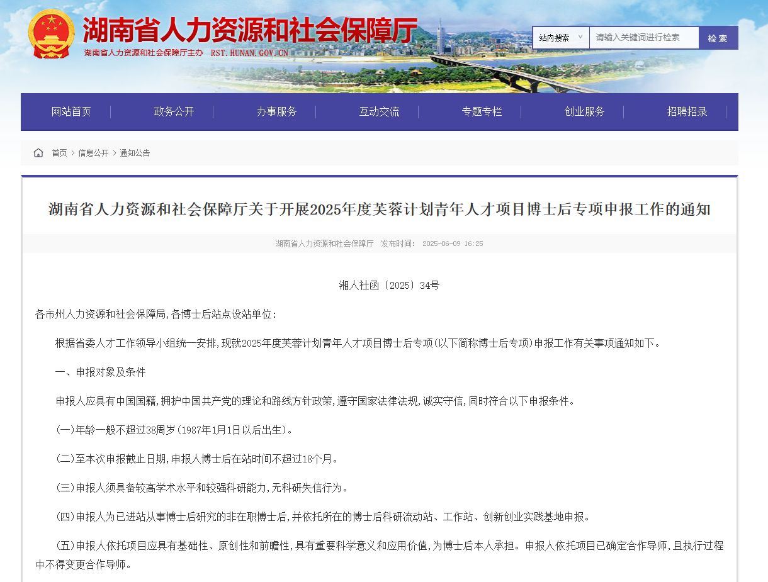Click the 发布时间 publication date text
Image resolution: width=768 pixels, height=582 pixels.
pyautogui.click(x=432, y=243)
